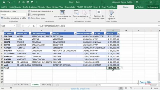Viewport: 160px width, 90px height.
Task: Open the APELLIDOS column filter dropdown
Action: 30,33
